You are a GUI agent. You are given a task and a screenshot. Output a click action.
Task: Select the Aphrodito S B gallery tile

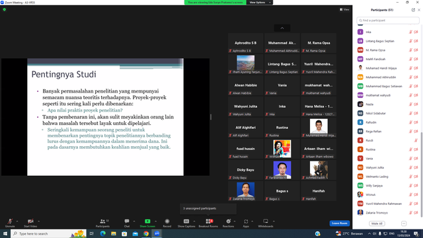pos(245,43)
